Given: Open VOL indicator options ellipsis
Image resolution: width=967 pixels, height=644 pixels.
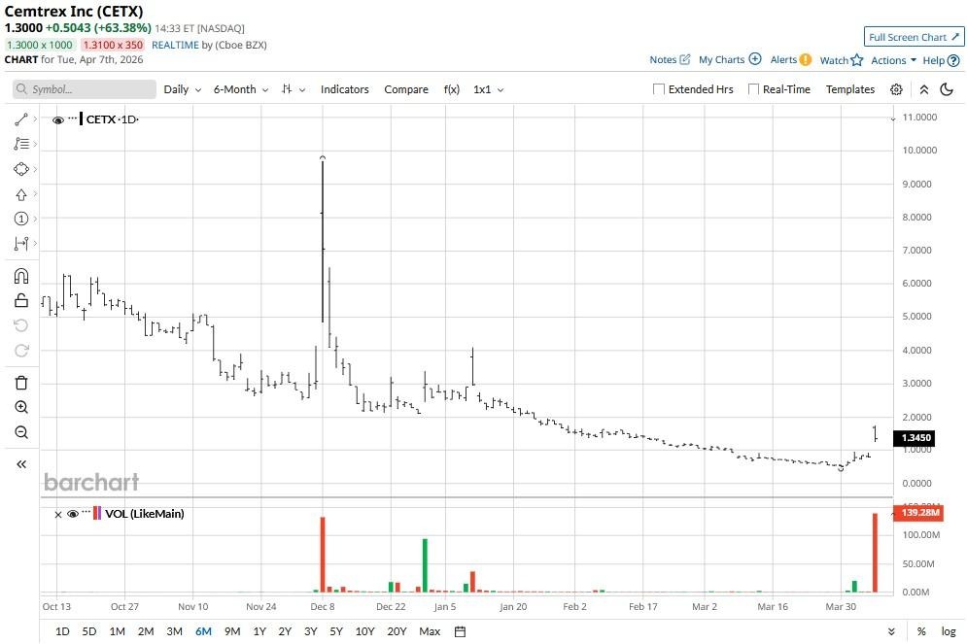Looking at the screenshot, I should 86,512.
